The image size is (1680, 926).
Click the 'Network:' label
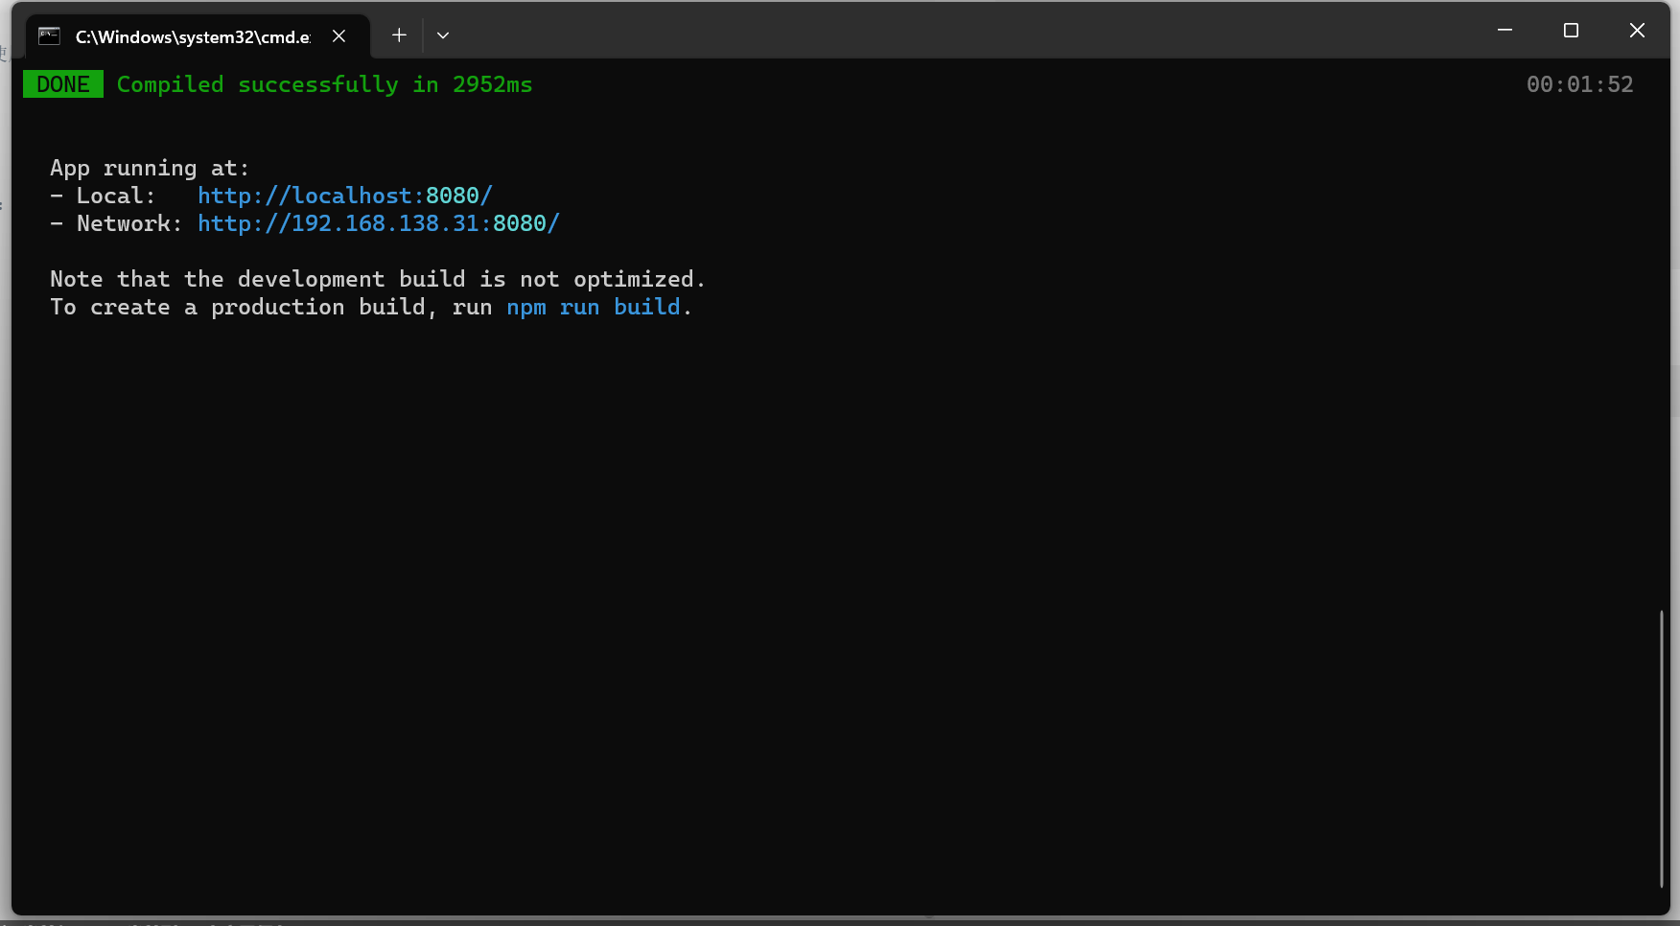click(129, 223)
